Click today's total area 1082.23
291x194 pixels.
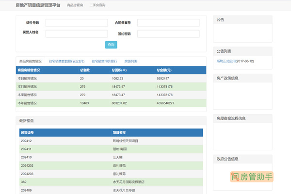117,79
